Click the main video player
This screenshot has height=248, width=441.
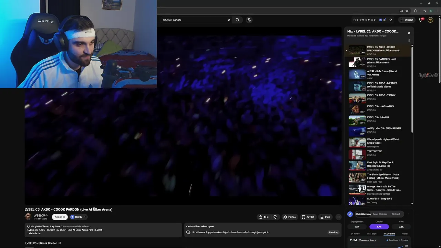[x=183, y=116]
